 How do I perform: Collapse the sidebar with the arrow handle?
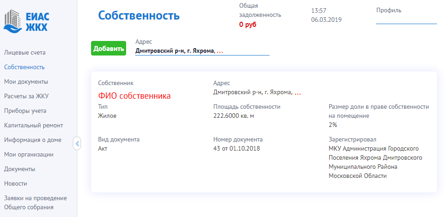pyautogui.click(x=77, y=143)
